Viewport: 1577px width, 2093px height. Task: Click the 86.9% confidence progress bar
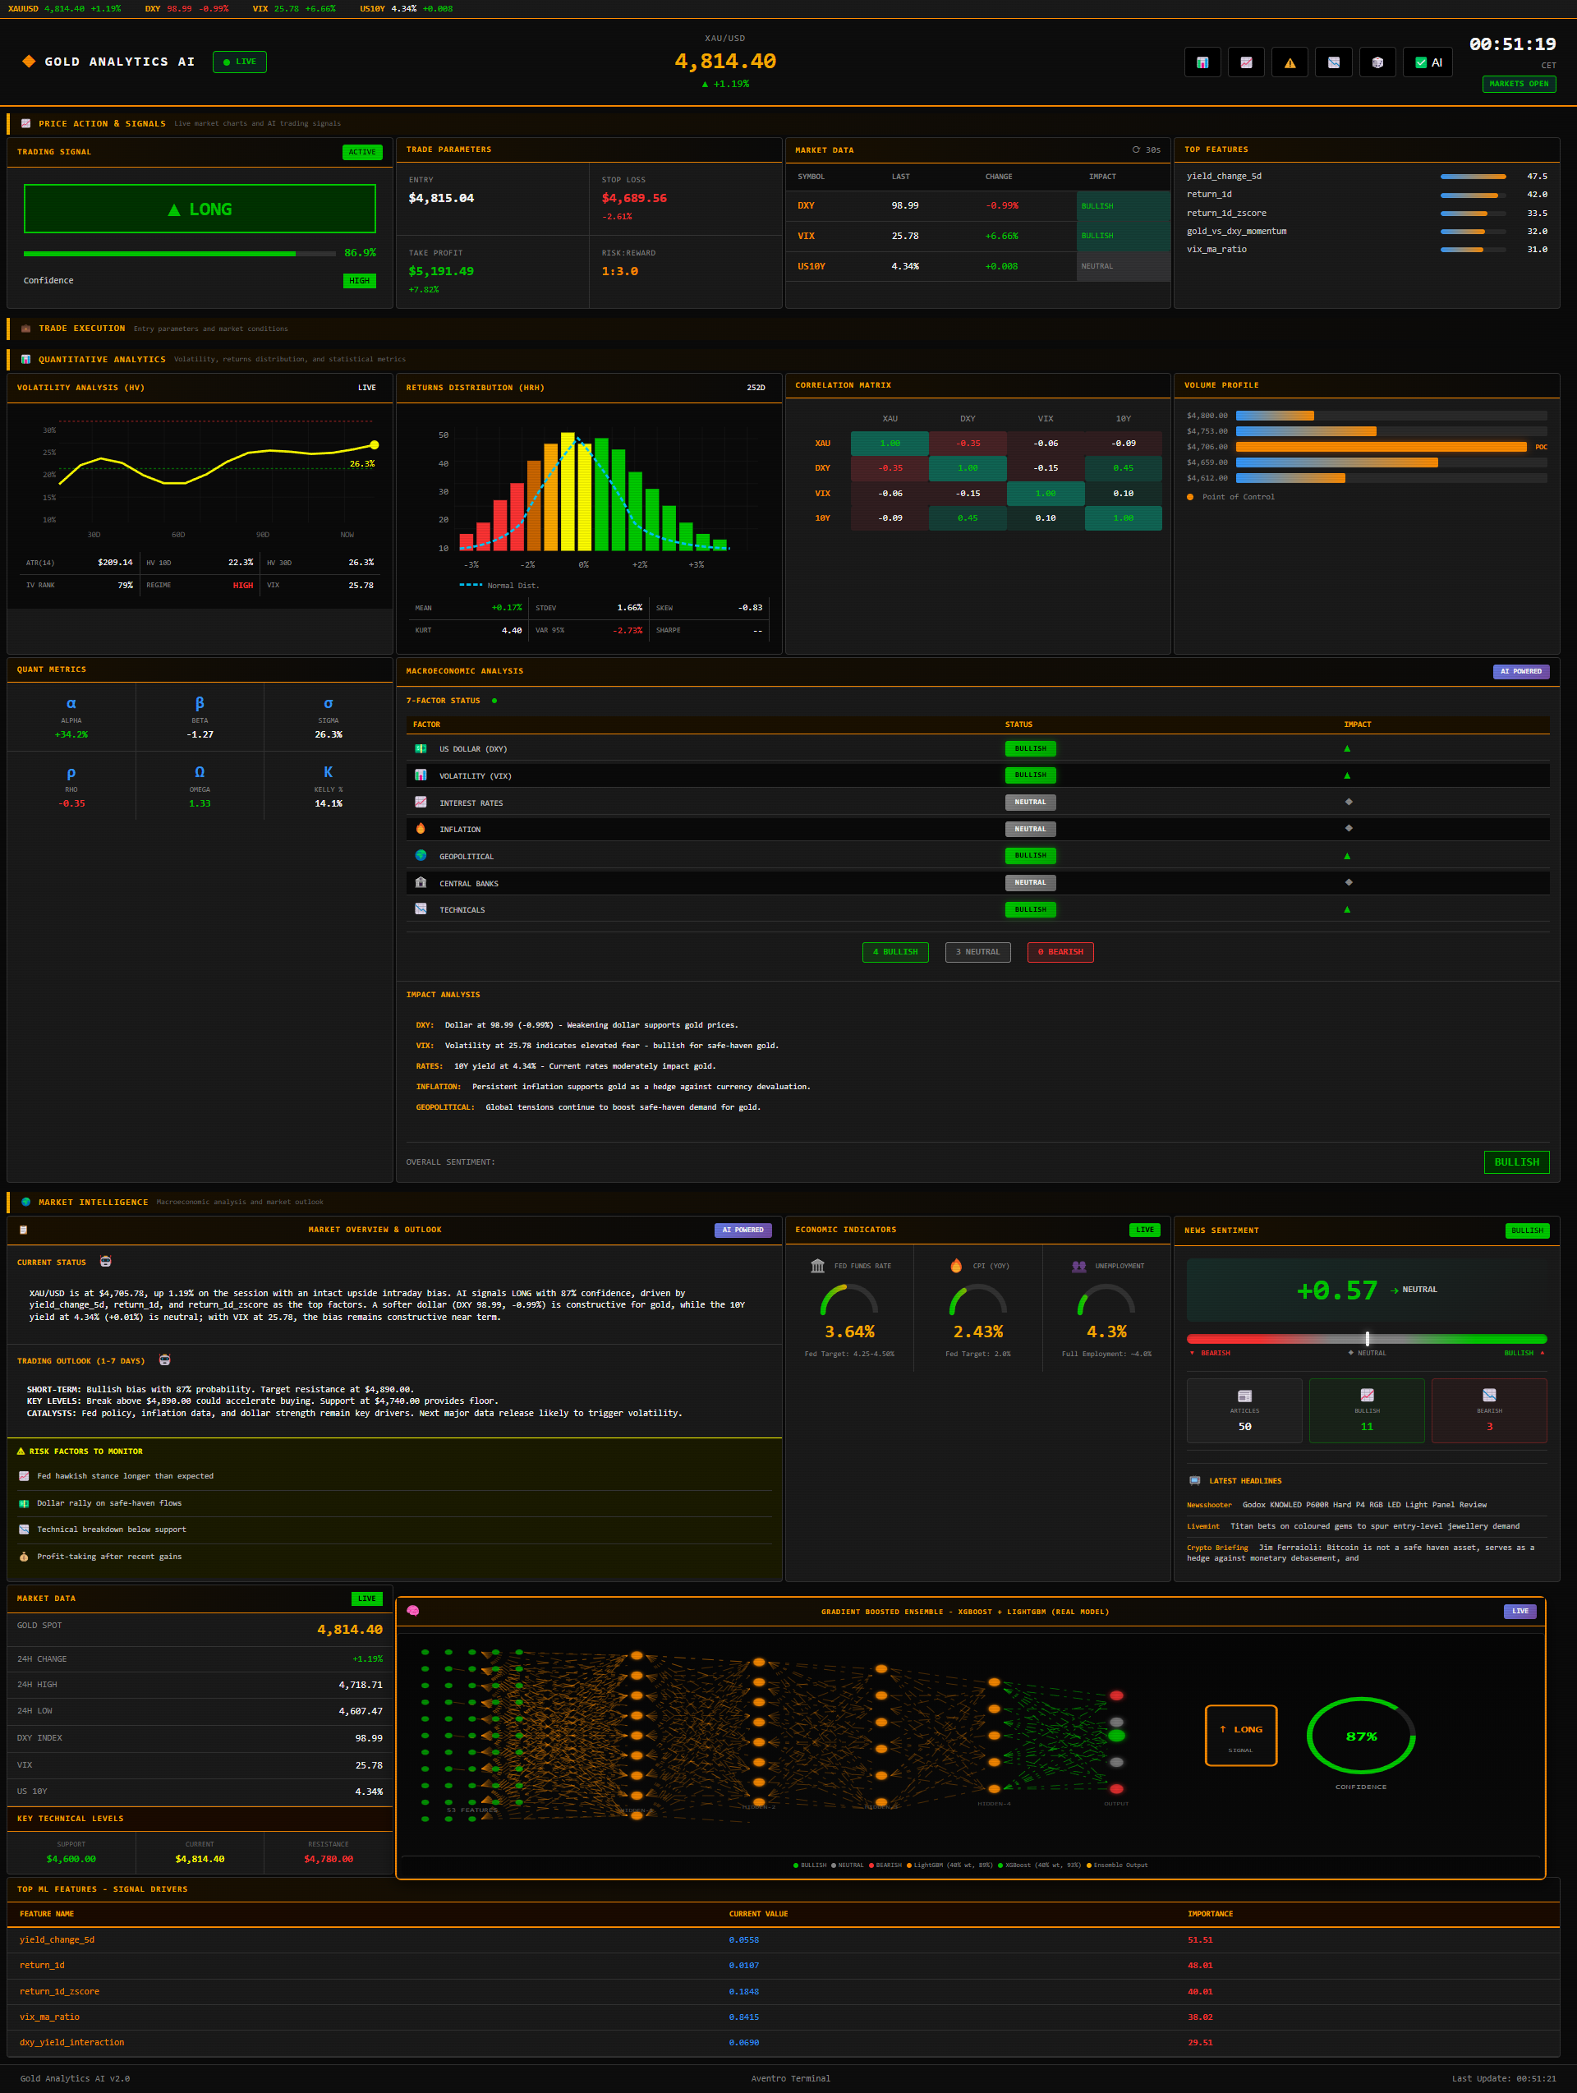(180, 254)
